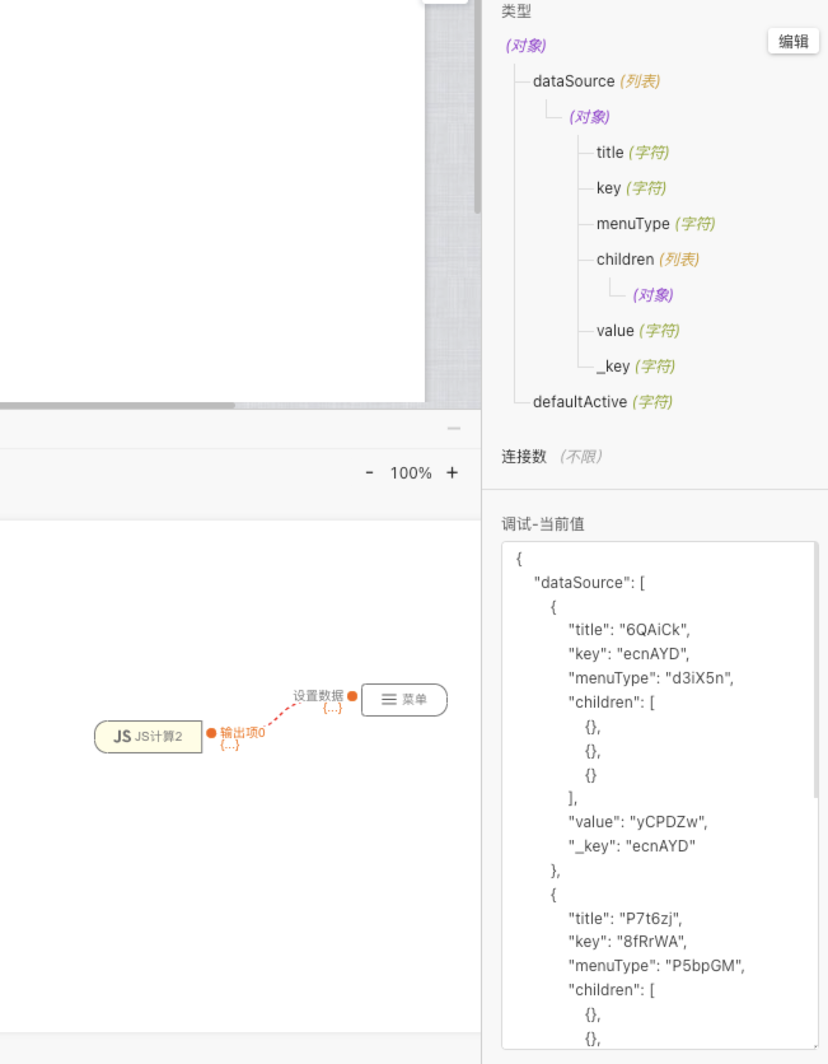Click the "dataSource": [ line
The height and width of the screenshot is (1064, 828).
point(590,583)
